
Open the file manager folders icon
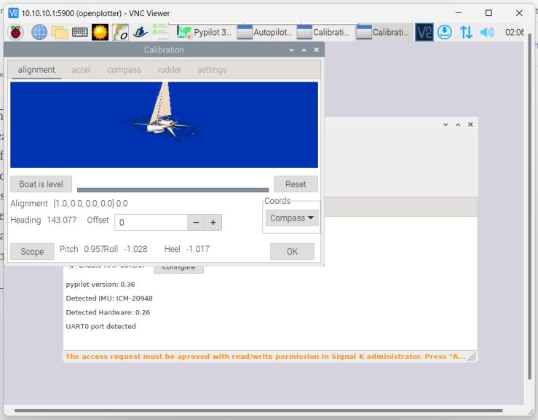[60, 33]
